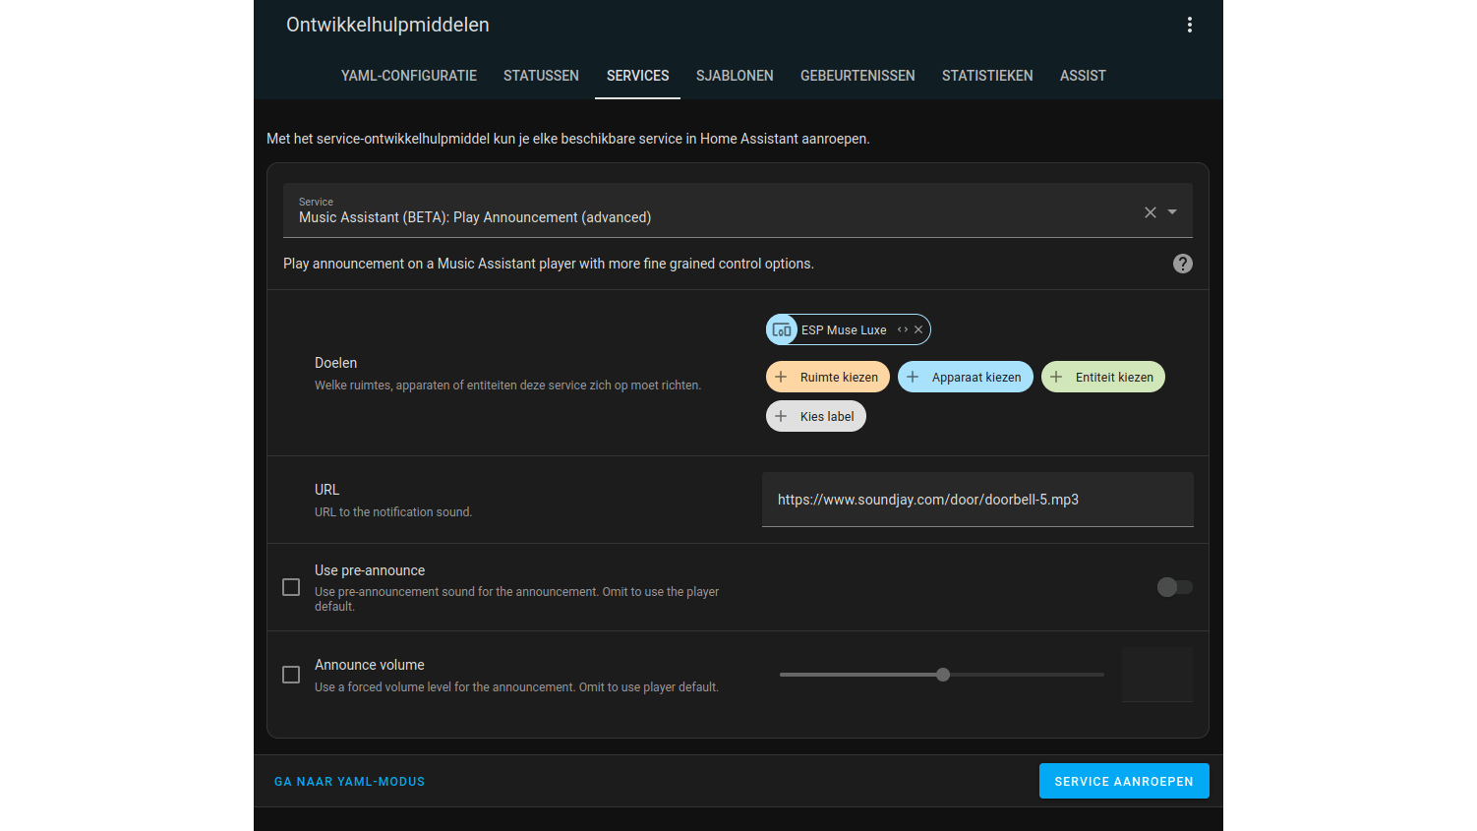Open the Service dropdown arrow

click(1172, 212)
